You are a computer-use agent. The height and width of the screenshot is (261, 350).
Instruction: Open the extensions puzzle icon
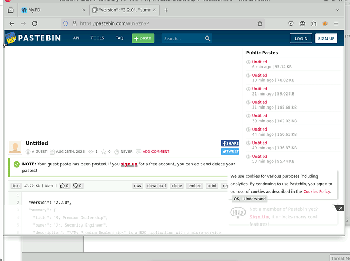click(313, 23)
